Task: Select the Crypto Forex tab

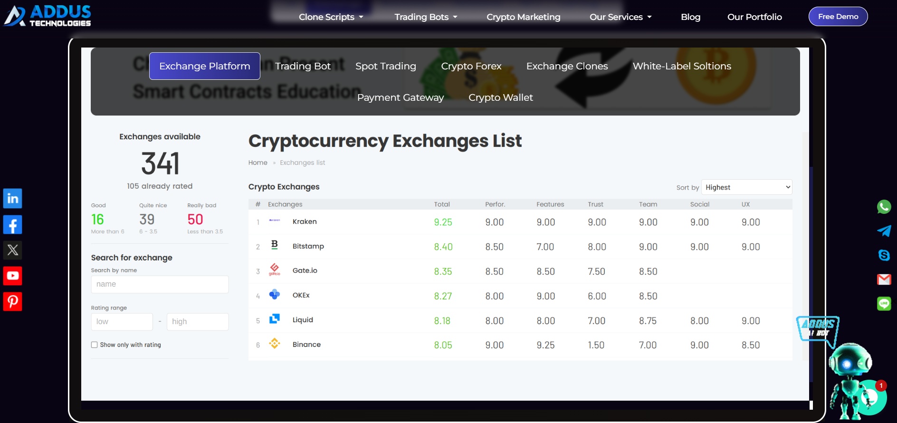Action: tap(471, 66)
